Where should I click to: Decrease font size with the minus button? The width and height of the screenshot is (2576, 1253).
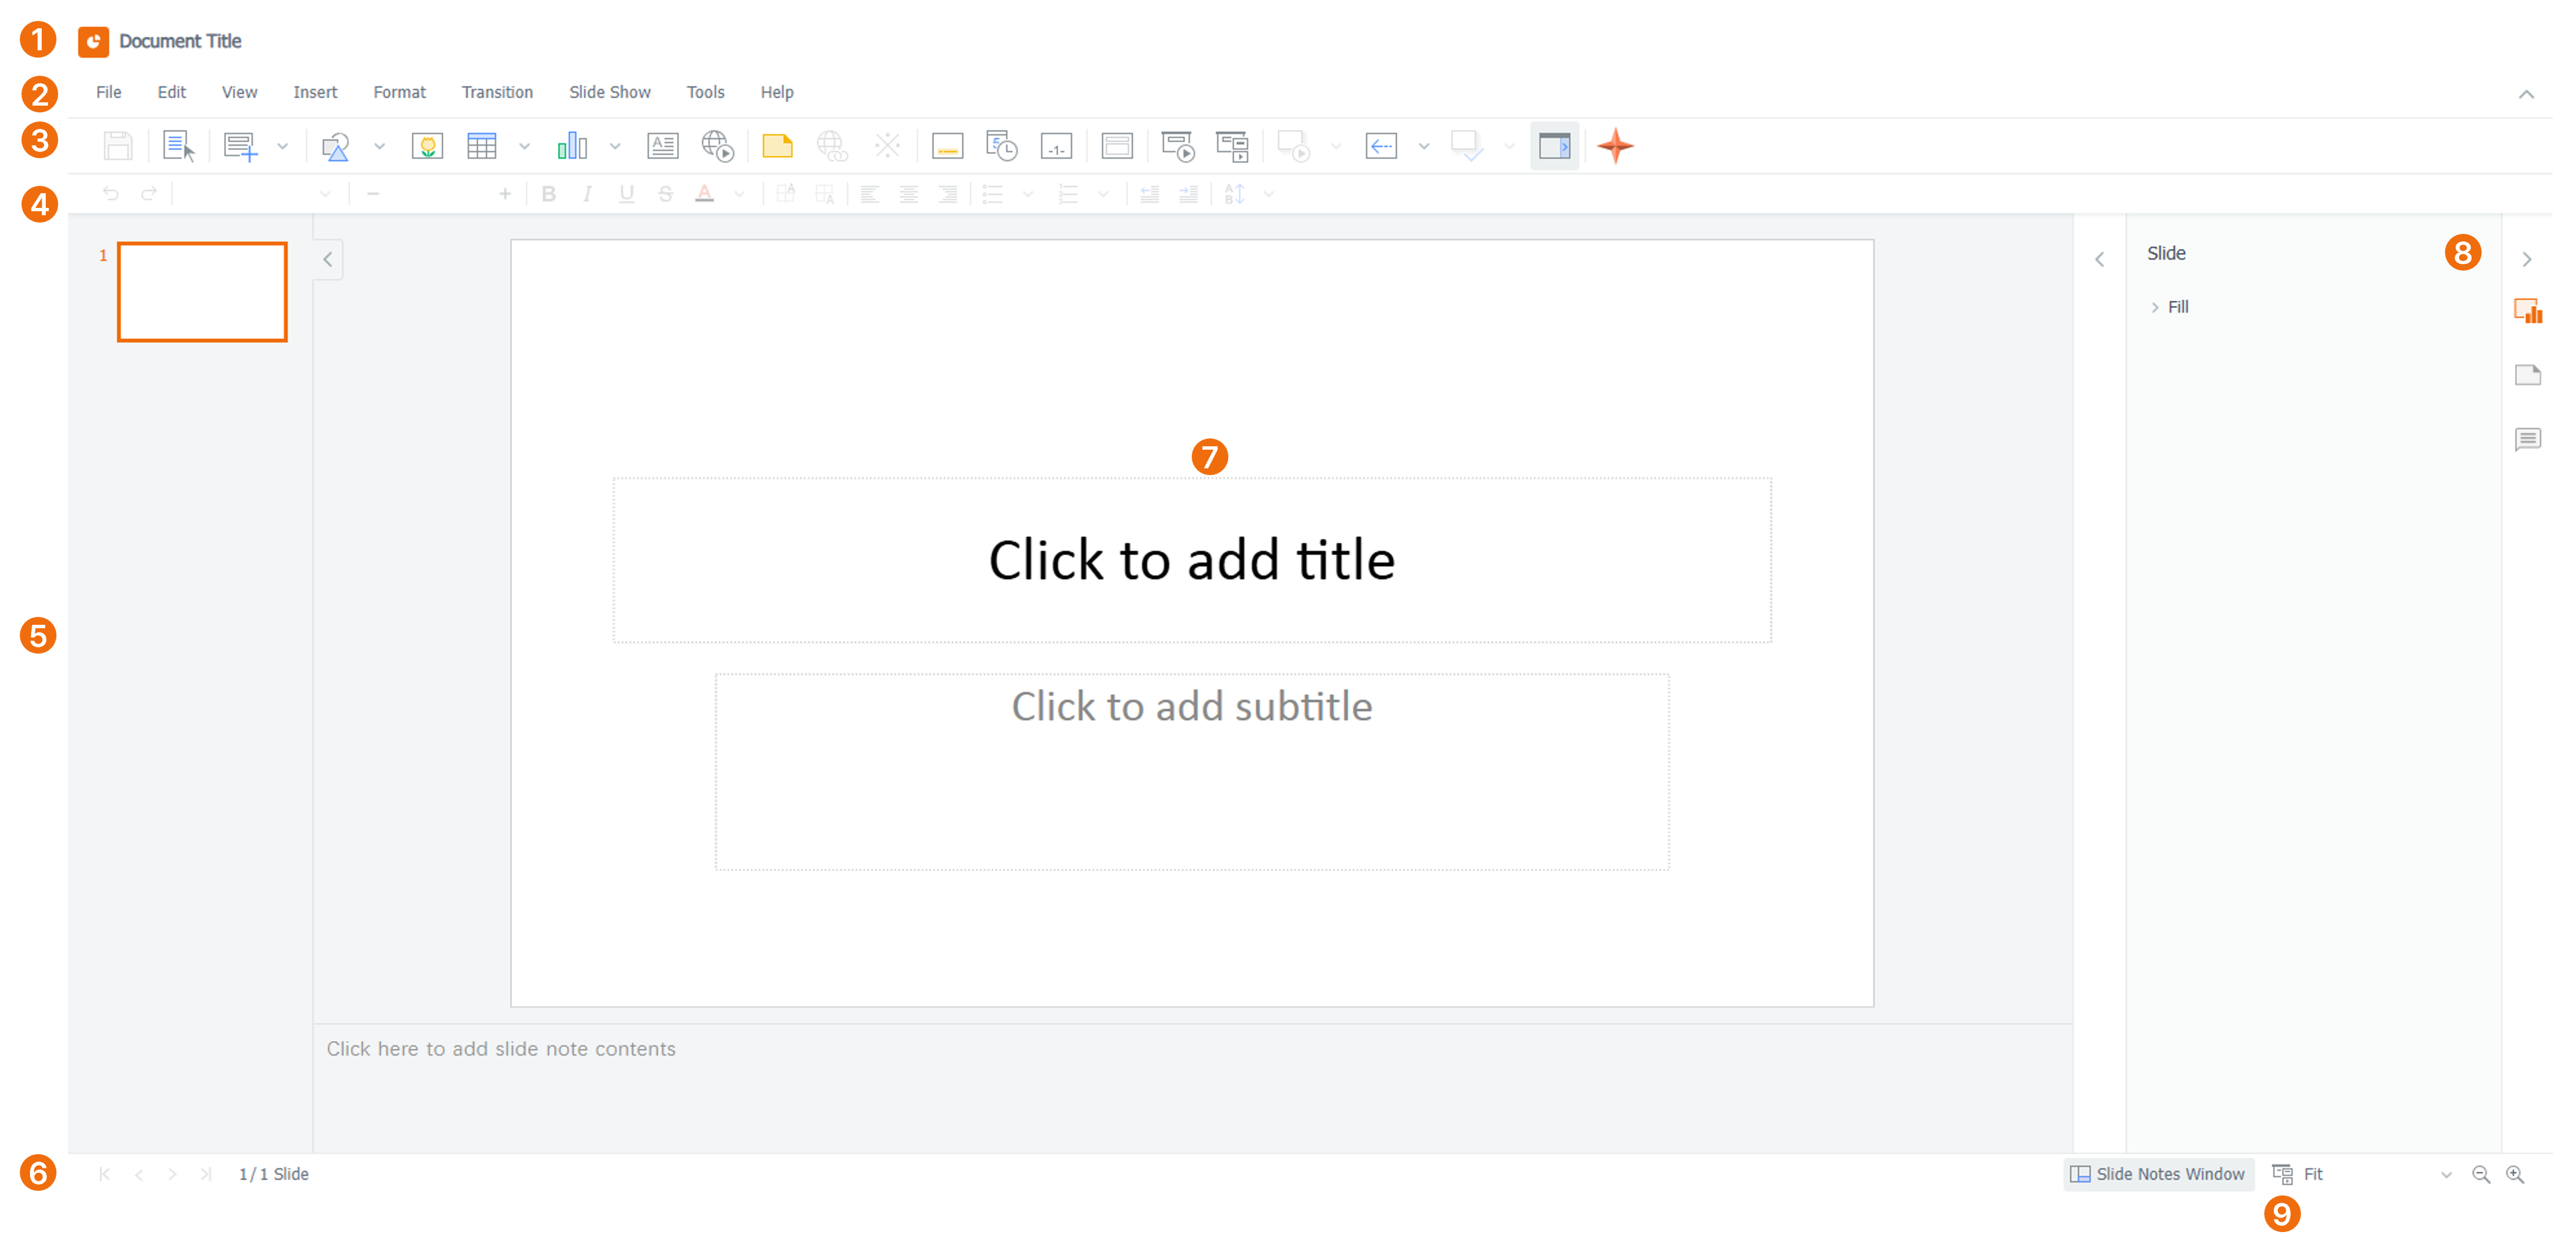373,194
